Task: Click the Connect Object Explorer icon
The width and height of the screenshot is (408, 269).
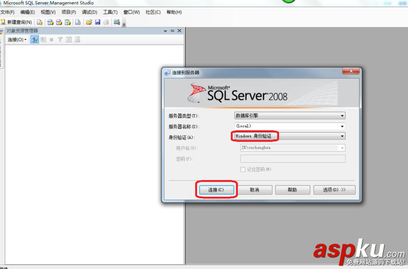Action: (34, 40)
